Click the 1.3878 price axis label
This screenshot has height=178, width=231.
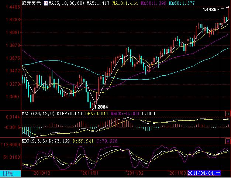[13, 45]
